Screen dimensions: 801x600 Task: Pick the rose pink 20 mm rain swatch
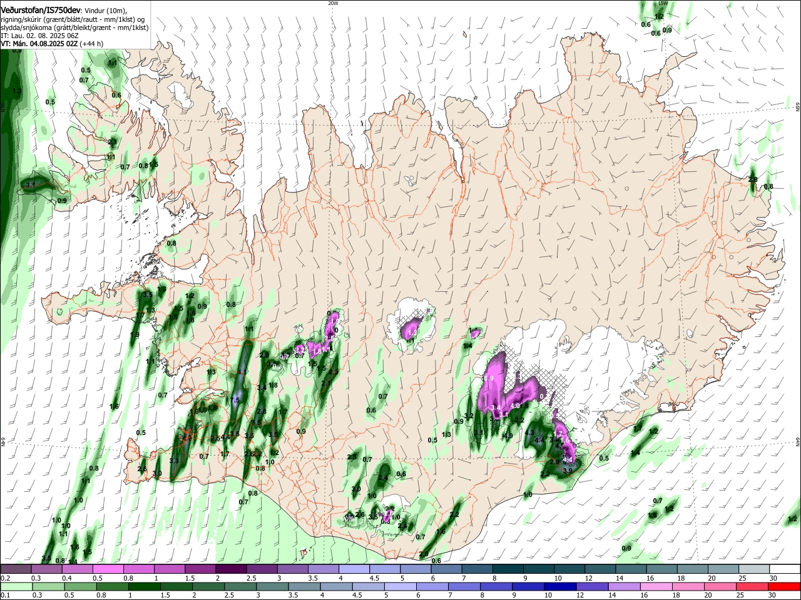[720, 587]
